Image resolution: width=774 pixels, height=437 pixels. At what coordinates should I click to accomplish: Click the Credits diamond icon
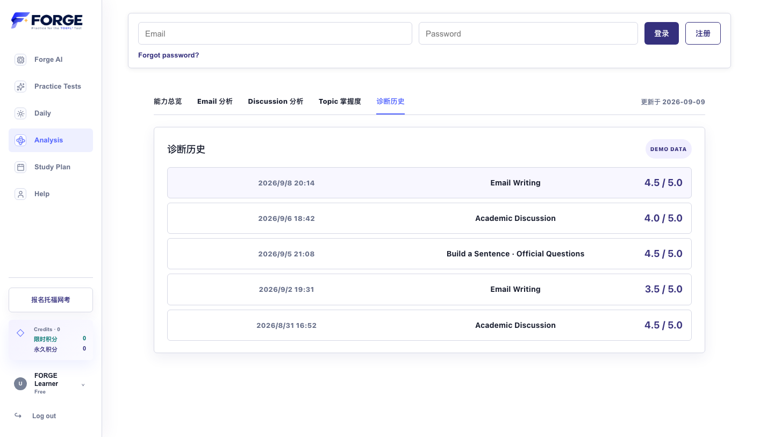[x=20, y=333]
